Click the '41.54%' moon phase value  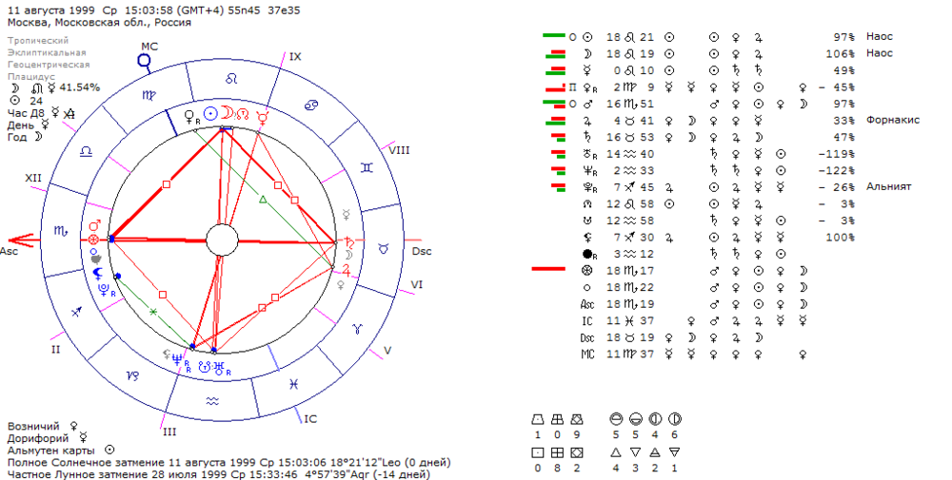(x=80, y=87)
